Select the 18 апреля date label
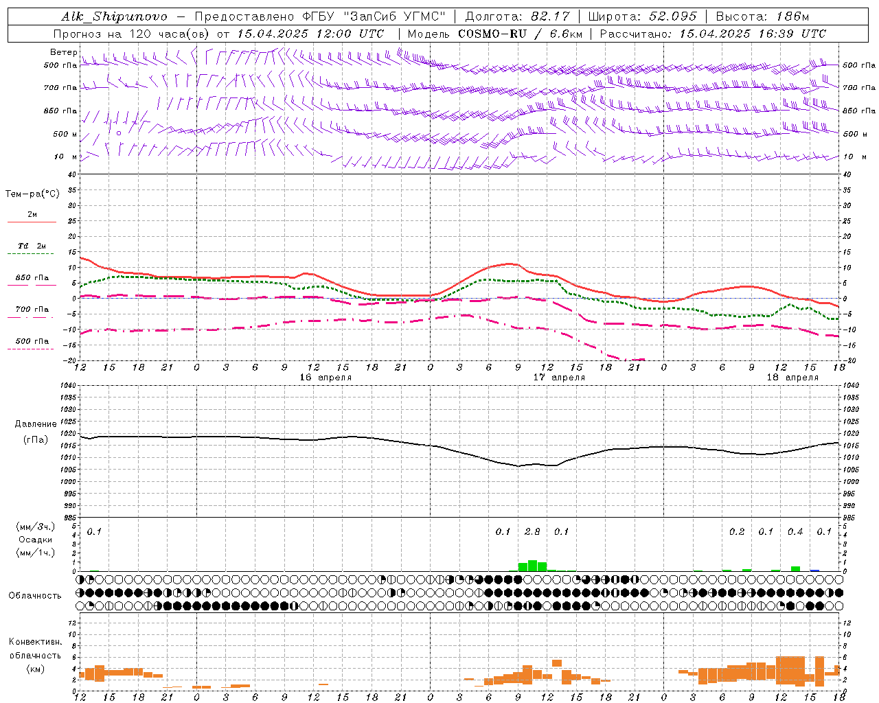Image resolution: width=879 pixels, height=703 pixels. pyautogui.click(x=792, y=378)
